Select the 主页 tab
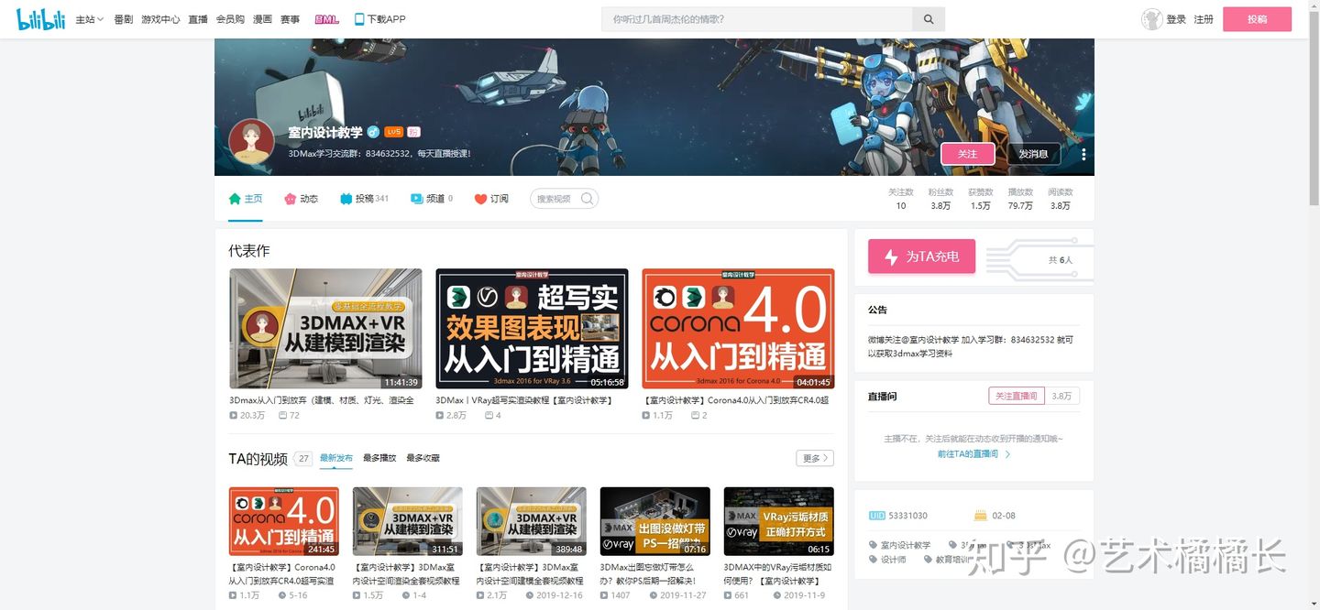1320x610 pixels. click(x=246, y=199)
